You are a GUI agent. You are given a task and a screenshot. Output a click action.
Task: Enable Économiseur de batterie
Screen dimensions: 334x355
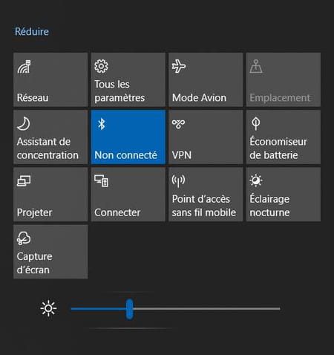point(284,137)
